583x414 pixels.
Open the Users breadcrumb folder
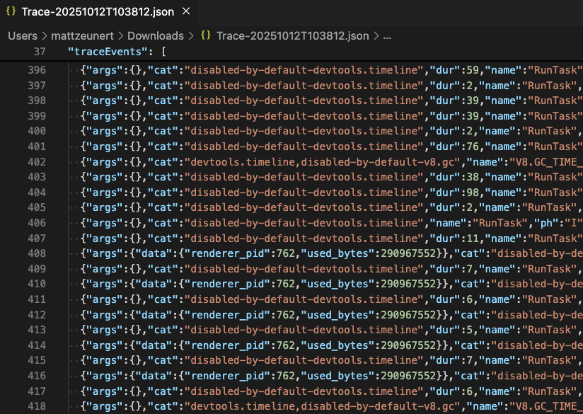[x=23, y=35]
